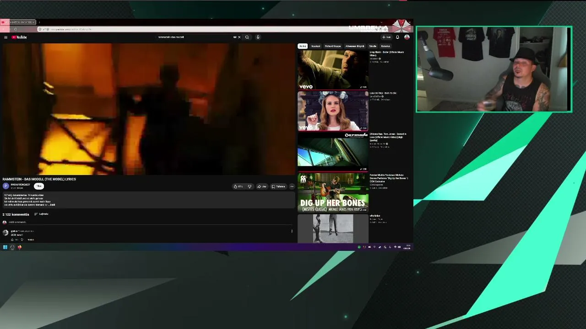The image size is (586, 329).
Task: Select the Aiheeseen liittyvät filter chip
Action: (355, 46)
